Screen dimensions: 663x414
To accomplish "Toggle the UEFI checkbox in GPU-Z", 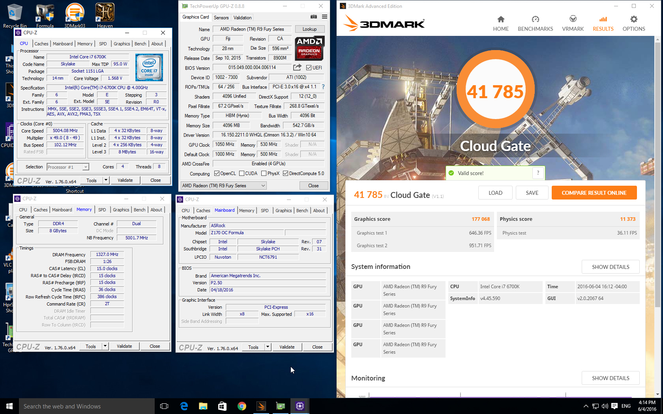I will point(309,68).
